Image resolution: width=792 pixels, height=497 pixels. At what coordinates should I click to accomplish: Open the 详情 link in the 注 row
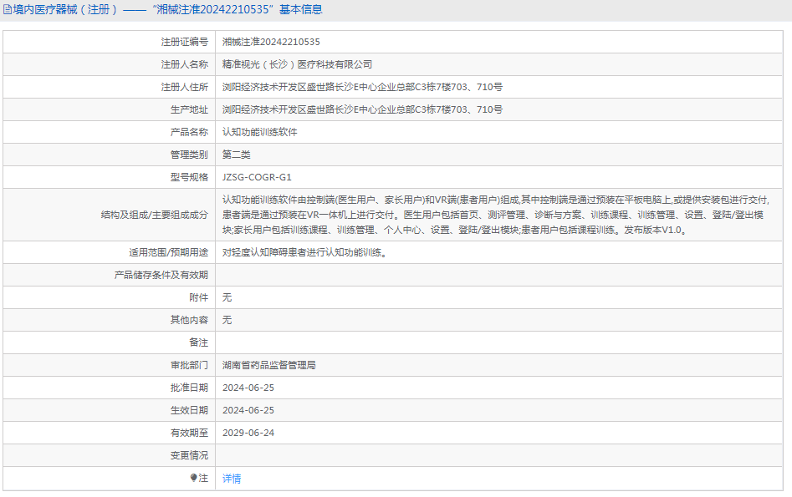(x=232, y=479)
